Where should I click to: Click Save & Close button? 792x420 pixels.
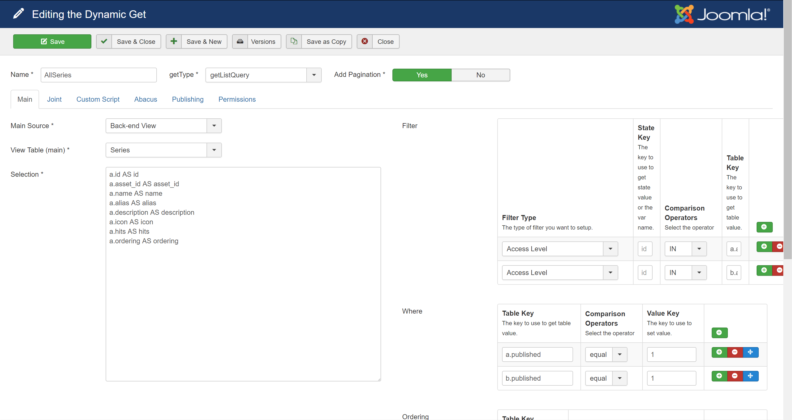click(x=129, y=41)
